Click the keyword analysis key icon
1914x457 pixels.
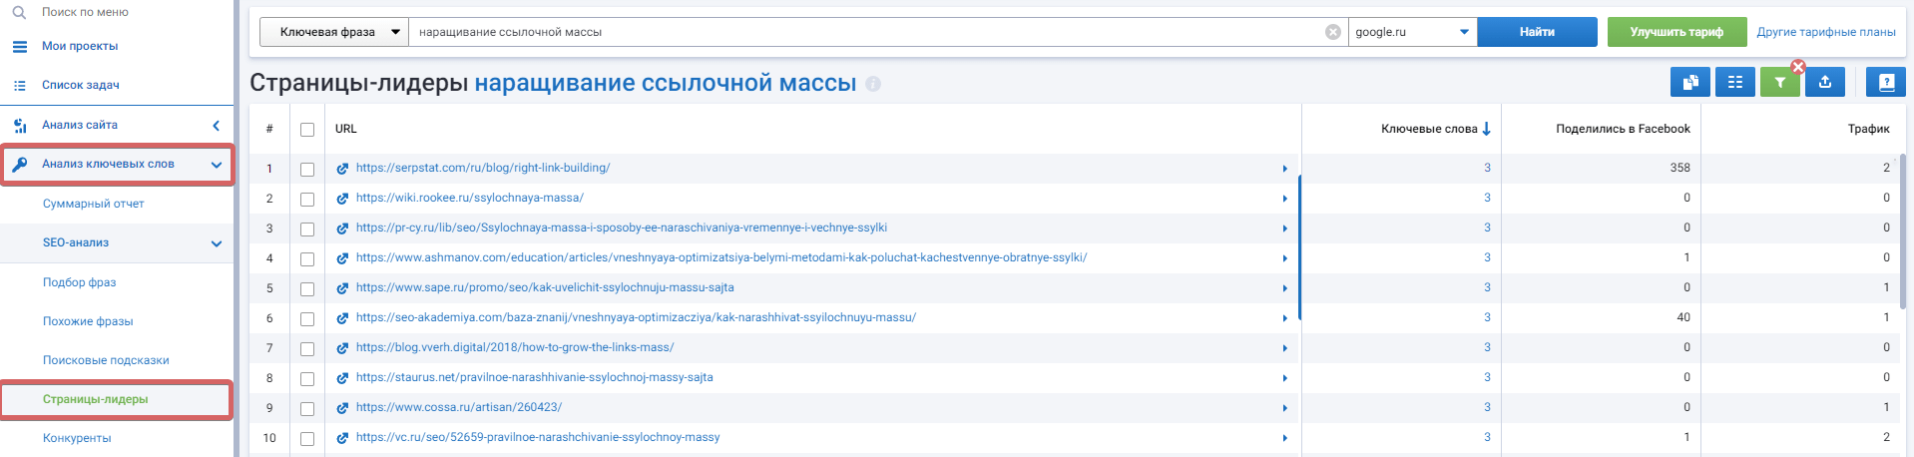[x=20, y=165]
